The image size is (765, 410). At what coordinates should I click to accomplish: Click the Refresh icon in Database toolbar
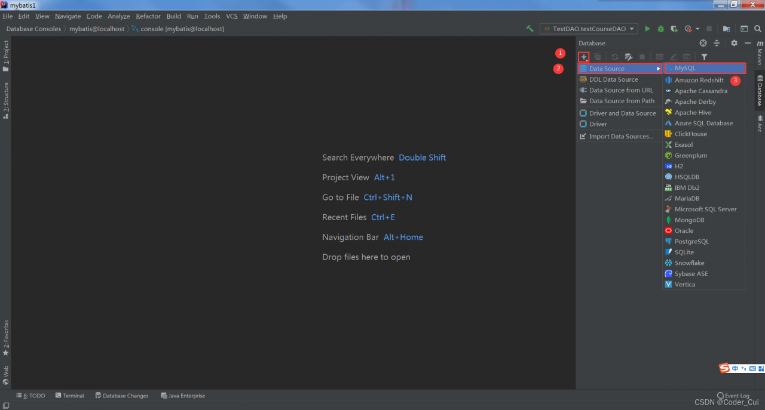point(614,57)
